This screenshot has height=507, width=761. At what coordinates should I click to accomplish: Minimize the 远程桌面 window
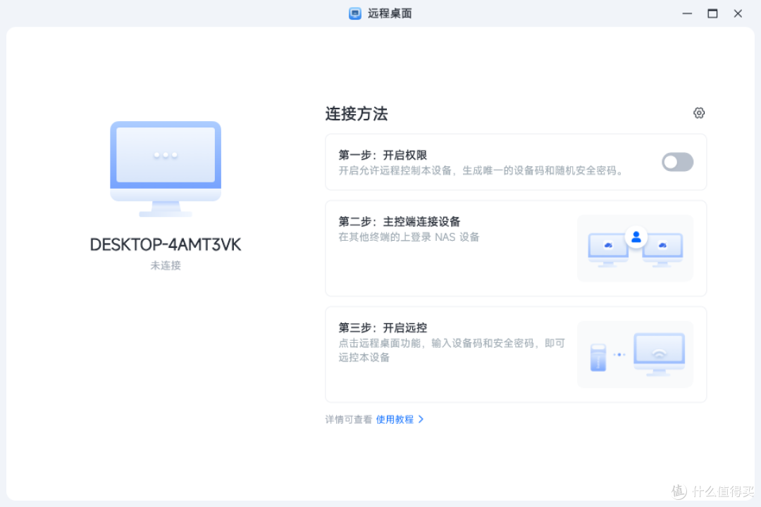pyautogui.click(x=687, y=13)
